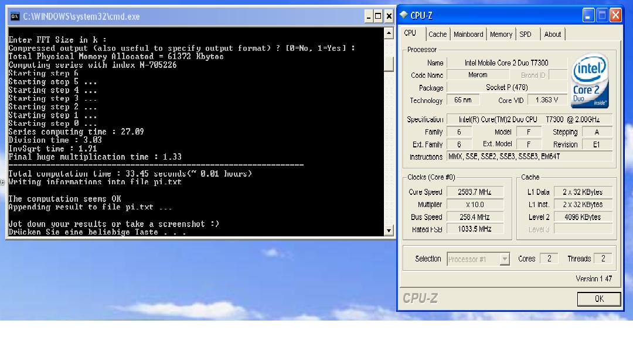Click the L1 Data value '2 x 32 KBytes'
Viewport: 633px width, 351px height.
[x=583, y=192]
